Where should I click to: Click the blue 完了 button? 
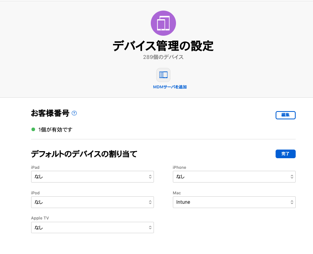[x=285, y=154]
